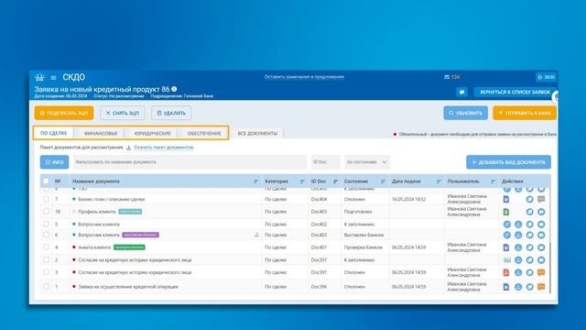Switch to the Юридические tab
This screenshot has height=330, width=586.
(153, 133)
